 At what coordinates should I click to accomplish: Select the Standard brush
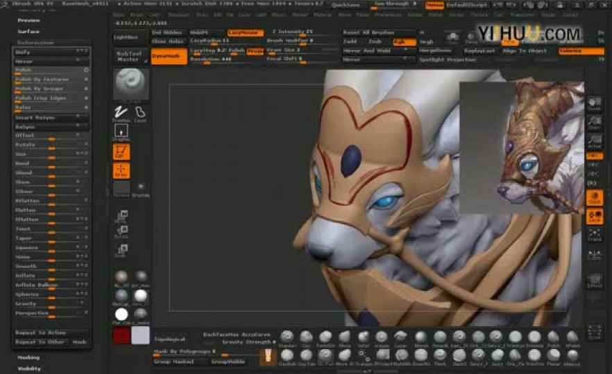(x=287, y=338)
